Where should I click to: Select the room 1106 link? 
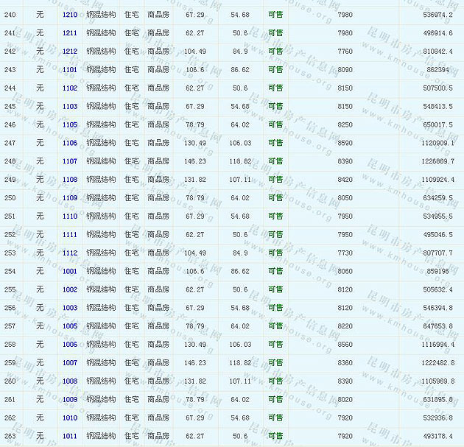(70, 143)
